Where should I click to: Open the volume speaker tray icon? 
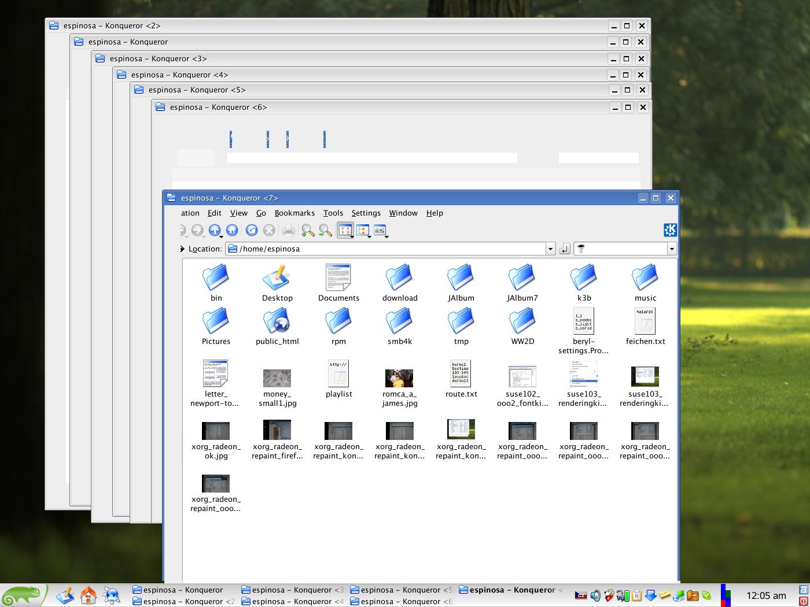pyautogui.click(x=595, y=595)
